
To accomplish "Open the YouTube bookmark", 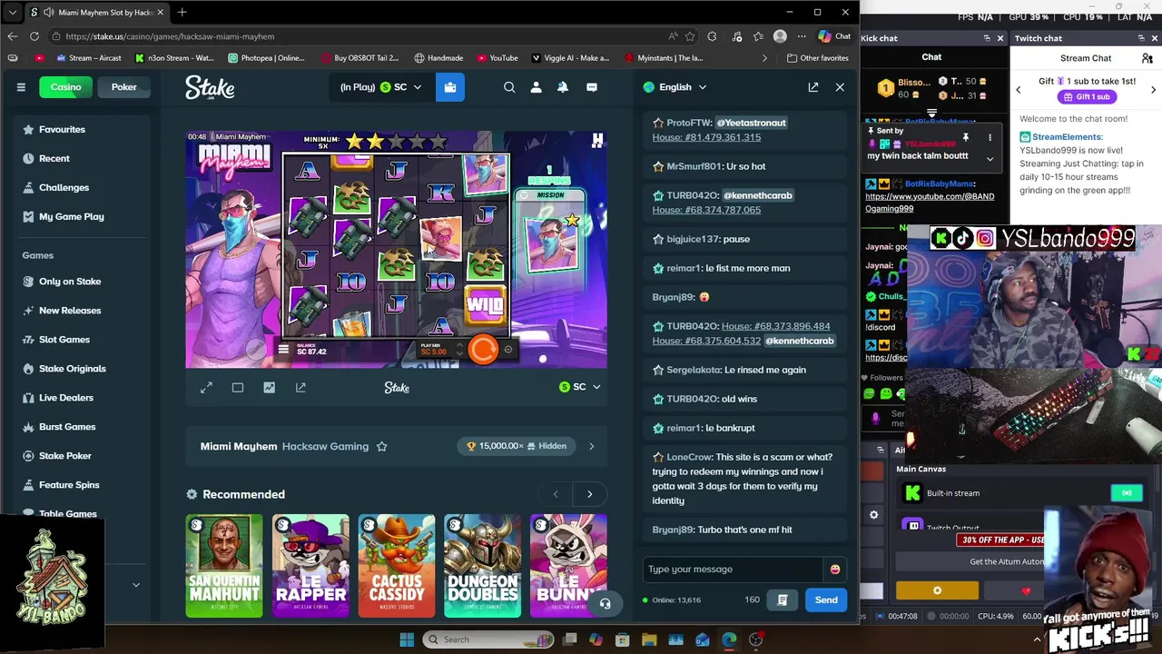I will click(496, 58).
